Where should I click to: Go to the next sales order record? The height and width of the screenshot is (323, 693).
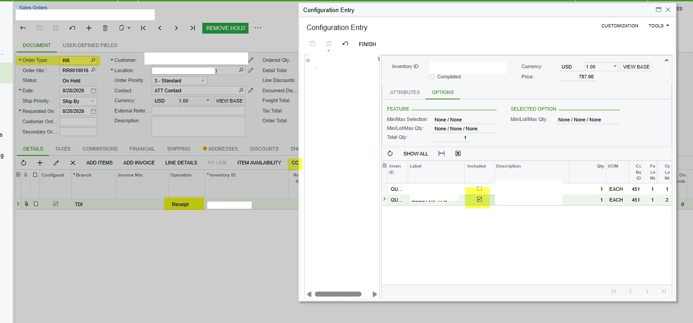coord(176,28)
